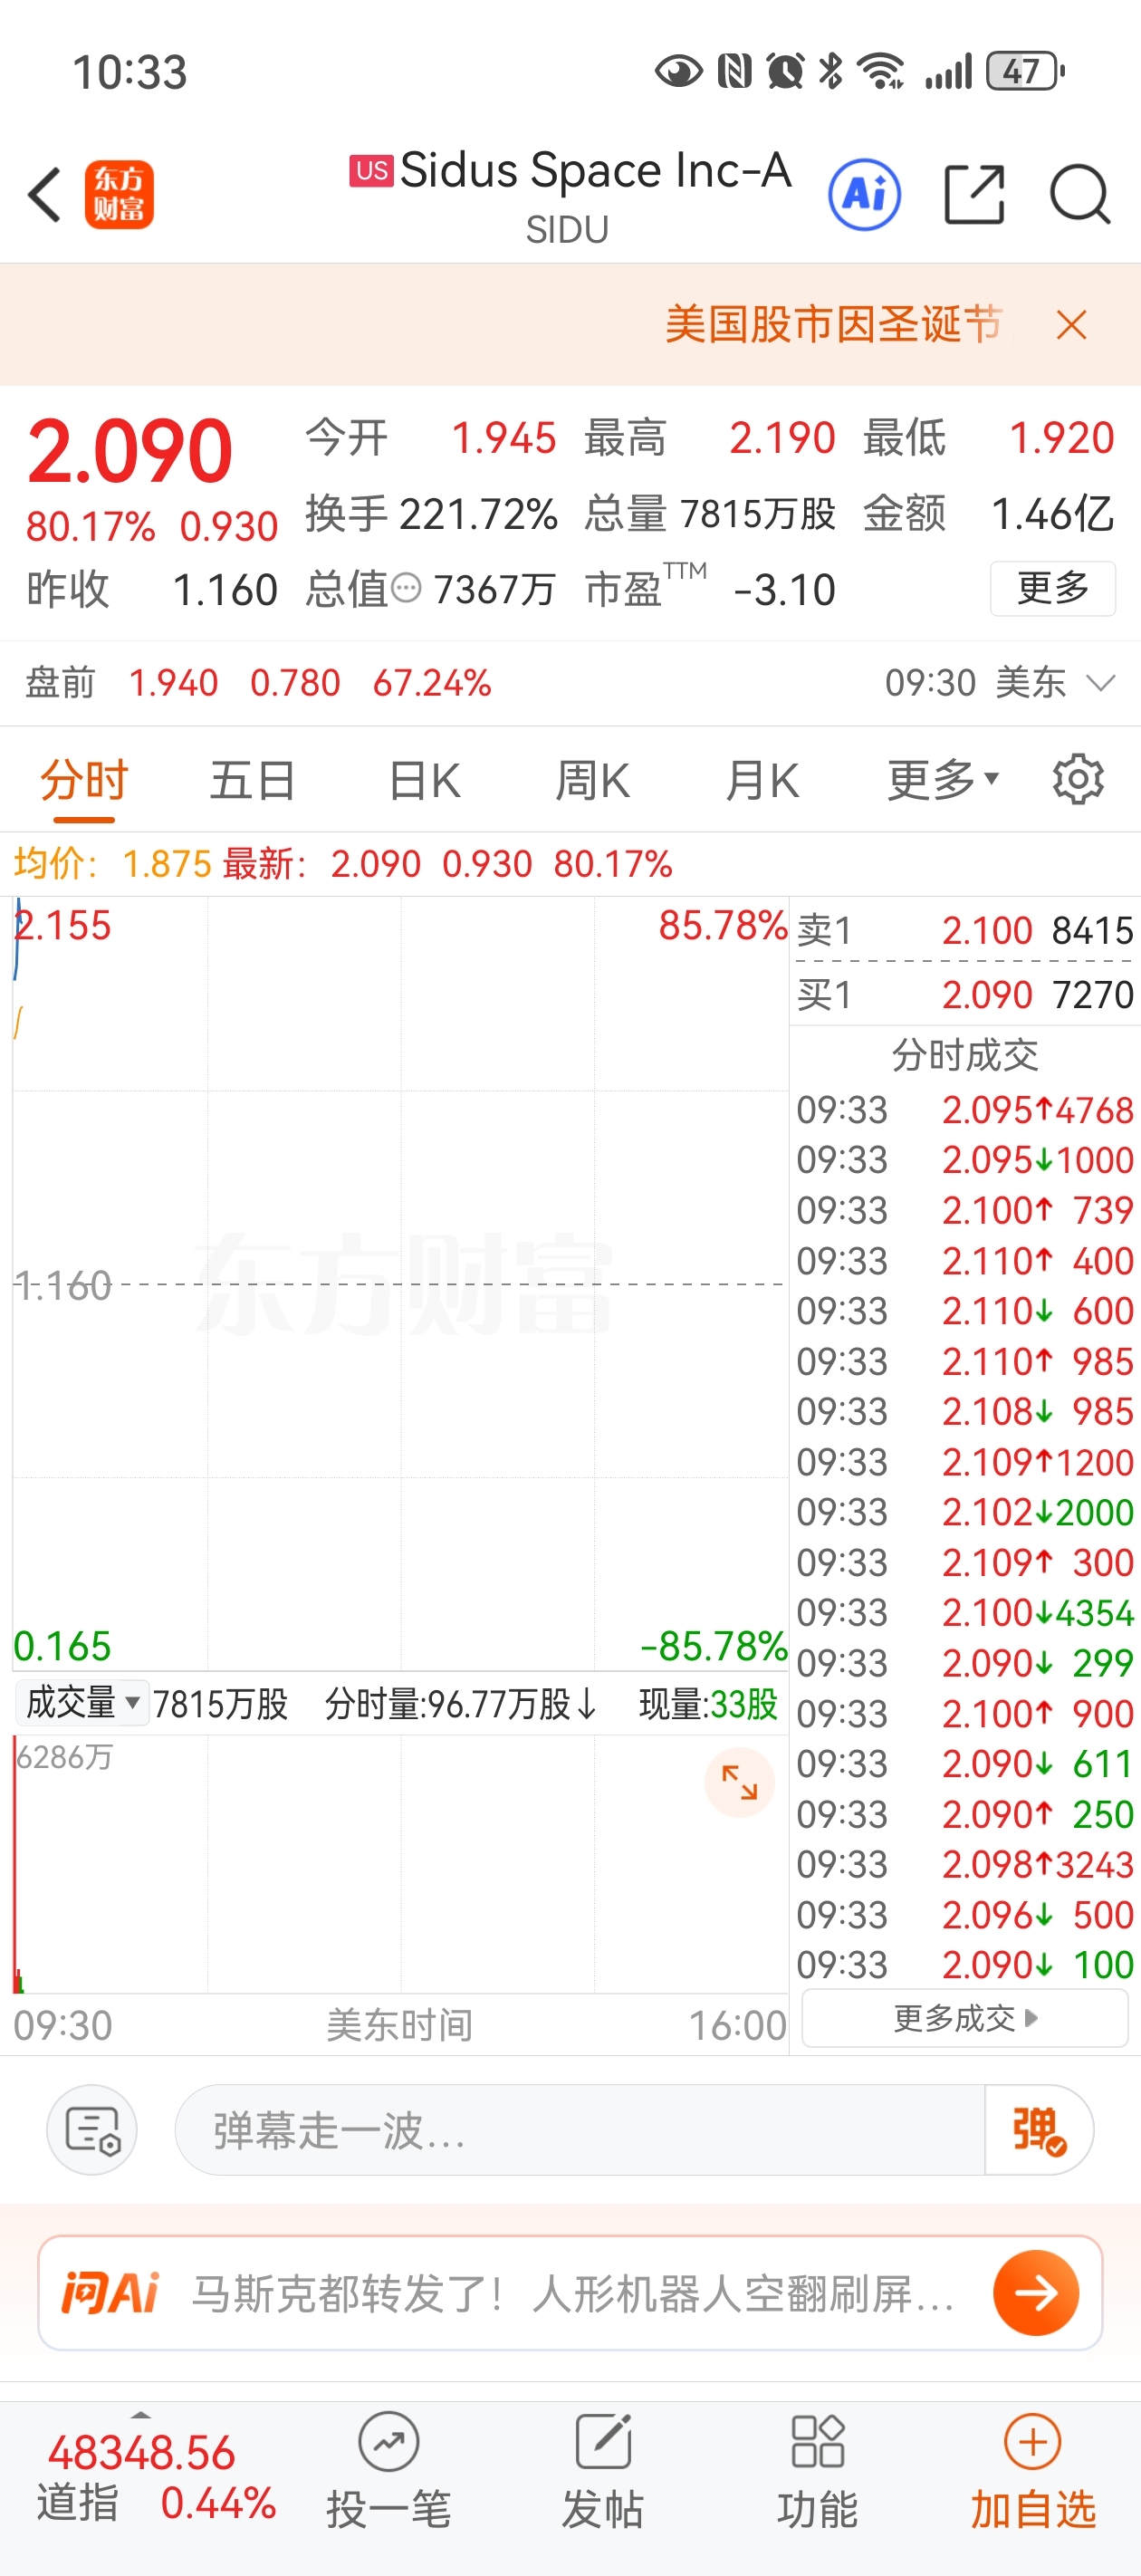Tap the status bar Wi-Fi icon
1141x2576 pixels.
(882, 72)
